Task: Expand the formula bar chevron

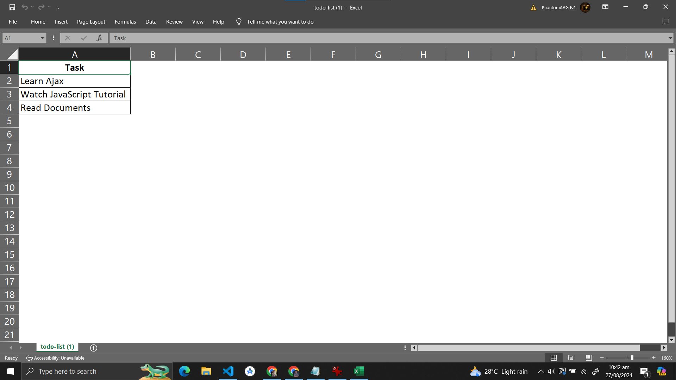Action: click(670, 38)
